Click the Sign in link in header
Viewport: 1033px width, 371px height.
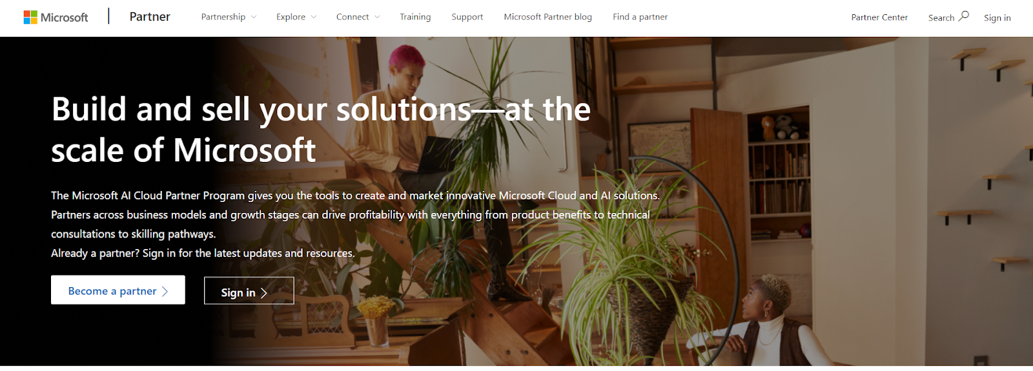click(997, 17)
